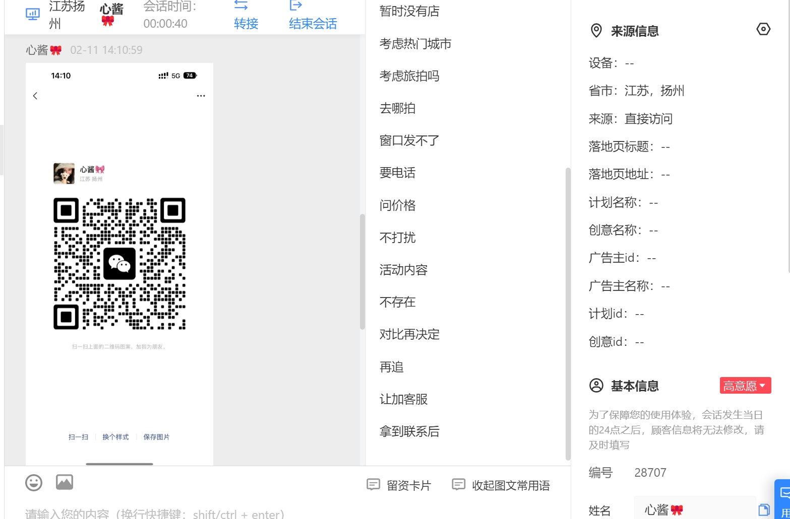Click the 江苏扬州 location in chat header
790x519 pixels.
pos(67,14)
